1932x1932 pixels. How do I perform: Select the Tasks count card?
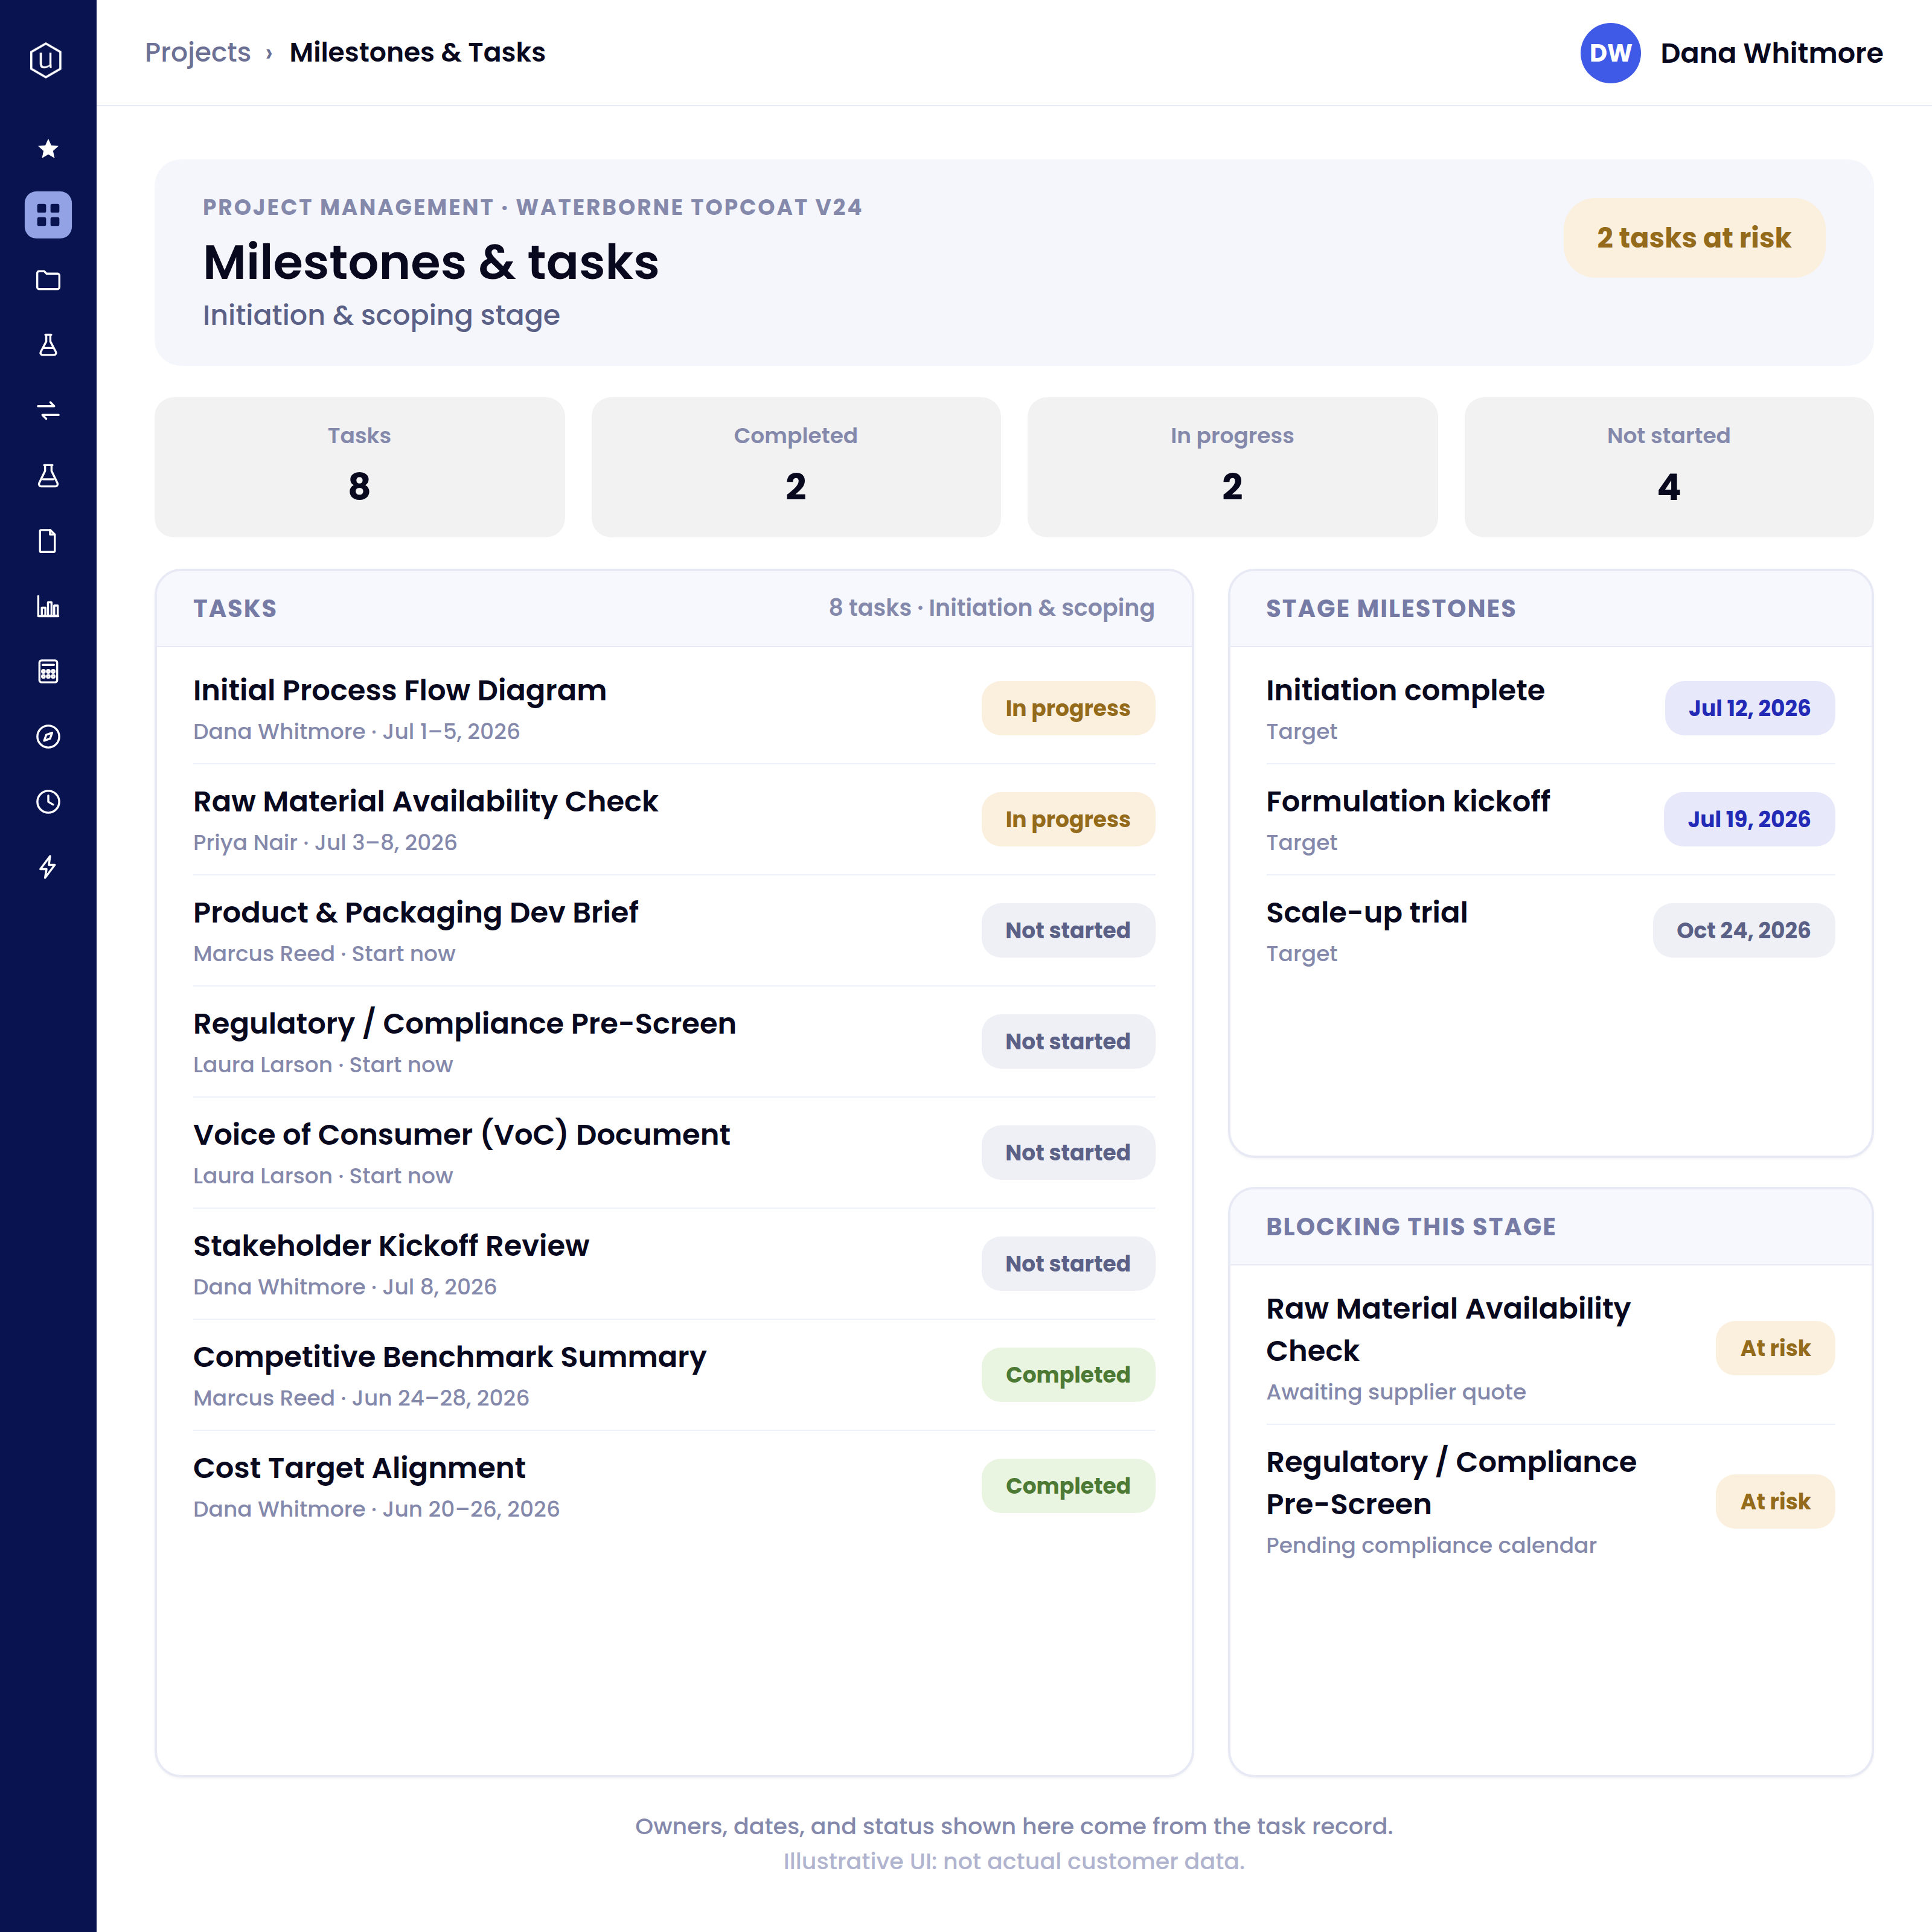359,467
